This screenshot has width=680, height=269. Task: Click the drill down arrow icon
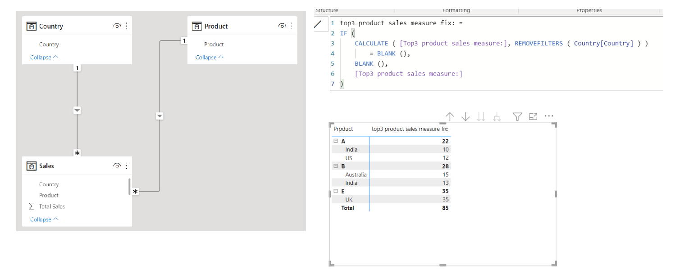[x=466, y=117]
